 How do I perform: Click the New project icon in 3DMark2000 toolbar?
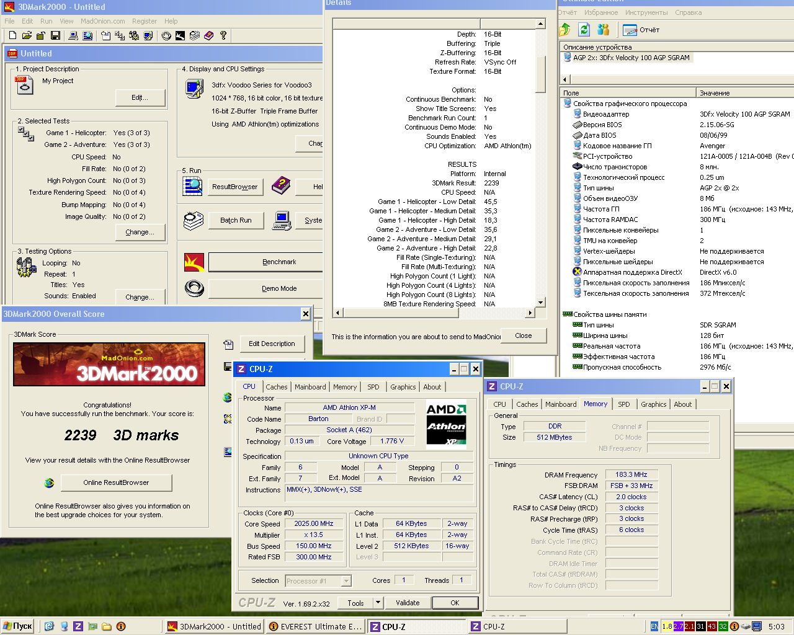click(x=12, y=35)
